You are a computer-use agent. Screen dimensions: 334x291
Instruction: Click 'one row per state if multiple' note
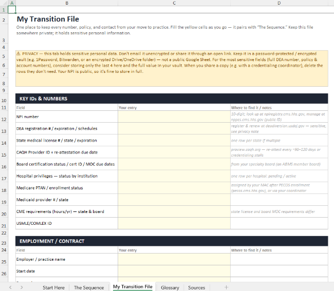279,141
